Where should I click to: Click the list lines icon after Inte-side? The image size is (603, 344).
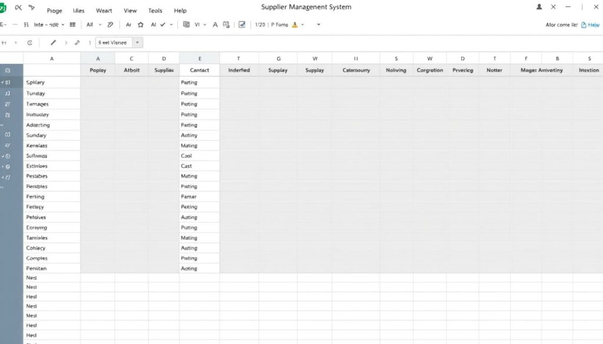(x=72, y=25)
